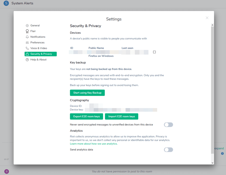
Task: Click the Notifications bell icon
Action: click(27, 37)
